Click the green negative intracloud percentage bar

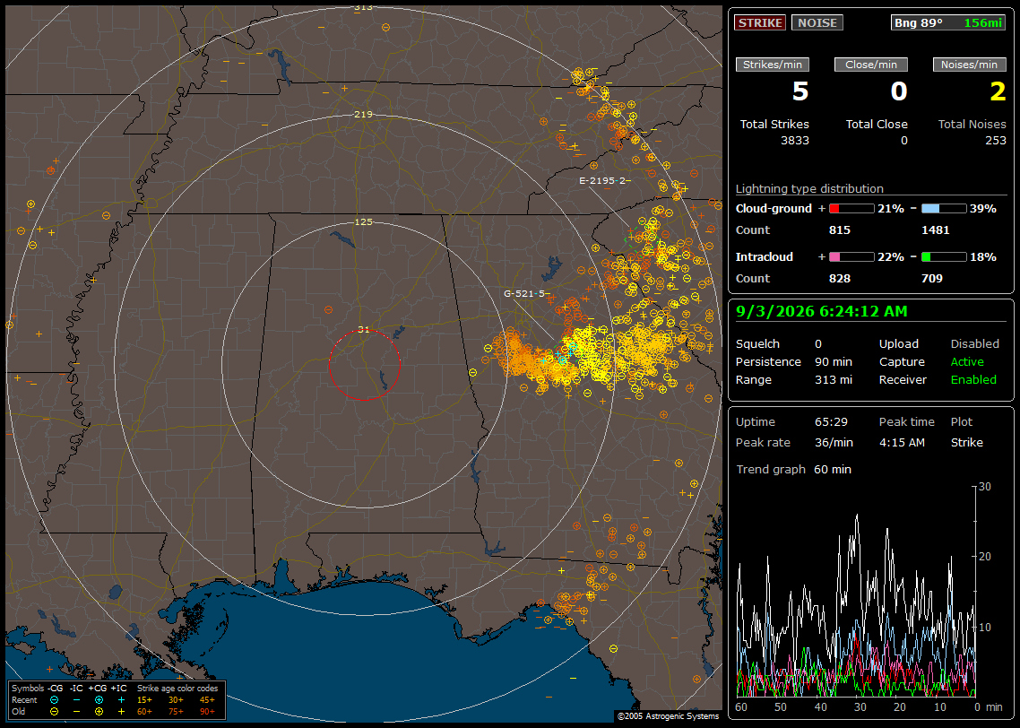(x=944, y=257)
